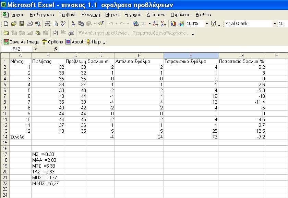Screen dimensions: 288x198
Task: Print the sheet with the printer icon
Action: [48, 24]
